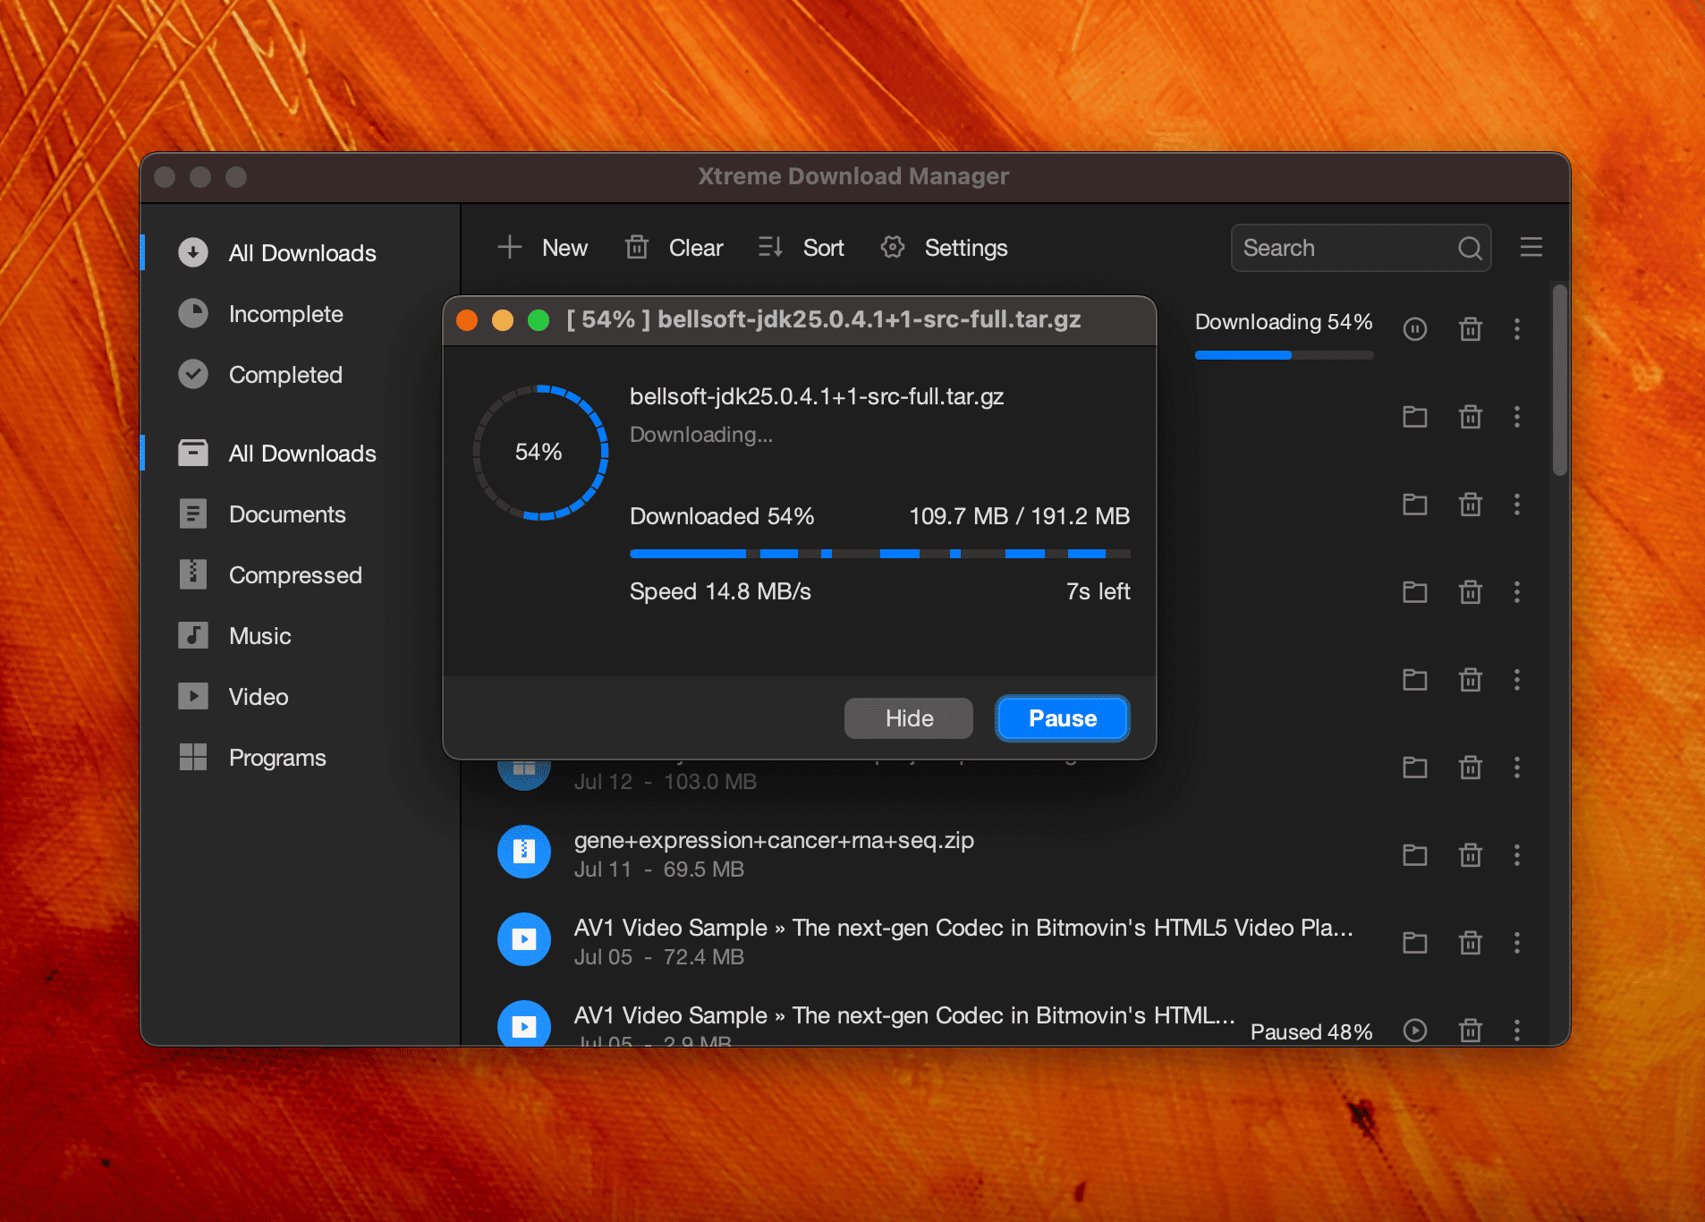Open more options for Downloading 54% row

[x=1517, y=329]
